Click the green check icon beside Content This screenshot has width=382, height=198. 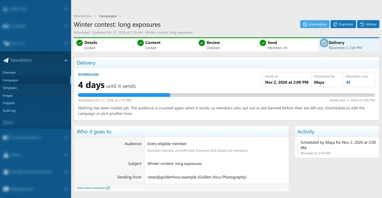pos(141,43)
